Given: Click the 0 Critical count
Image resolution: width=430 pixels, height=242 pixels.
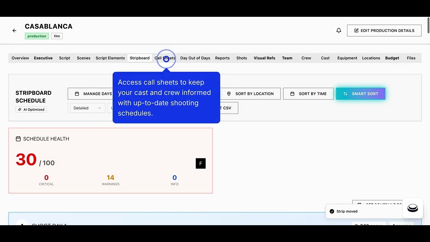Looking at the screenshot, I should (46, 180).
